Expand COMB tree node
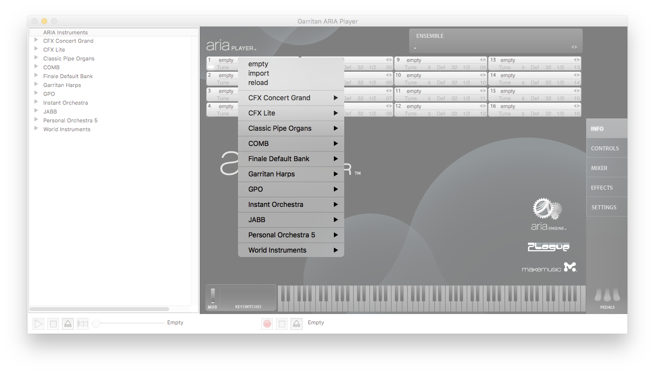The width and height of the screenshot is (655, 373). coord(36,67)
